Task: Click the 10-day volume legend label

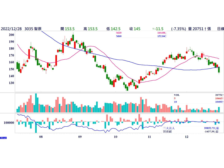Action: click(x=175, y=102)
